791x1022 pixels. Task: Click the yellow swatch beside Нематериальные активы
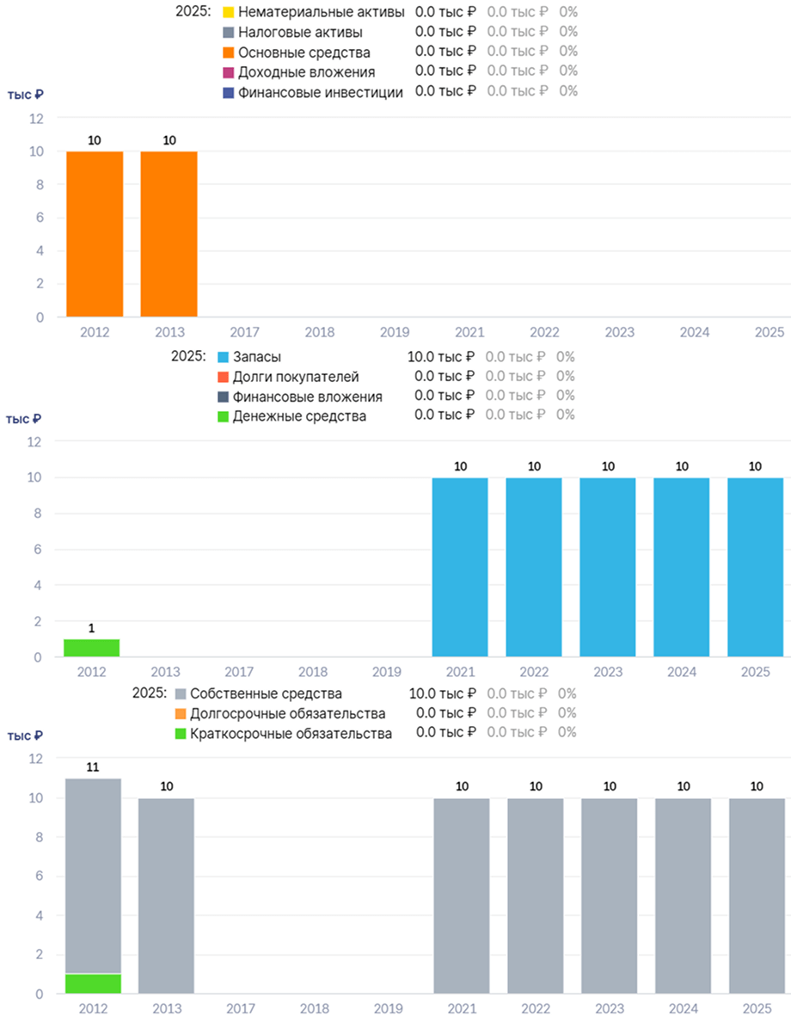[x=228, y=12]
